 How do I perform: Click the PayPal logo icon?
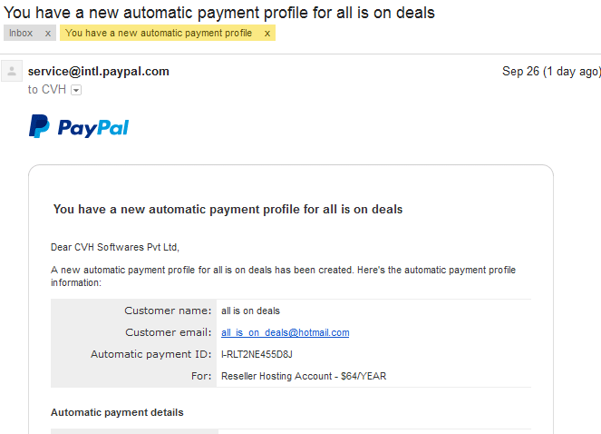(x=40, y=126)
